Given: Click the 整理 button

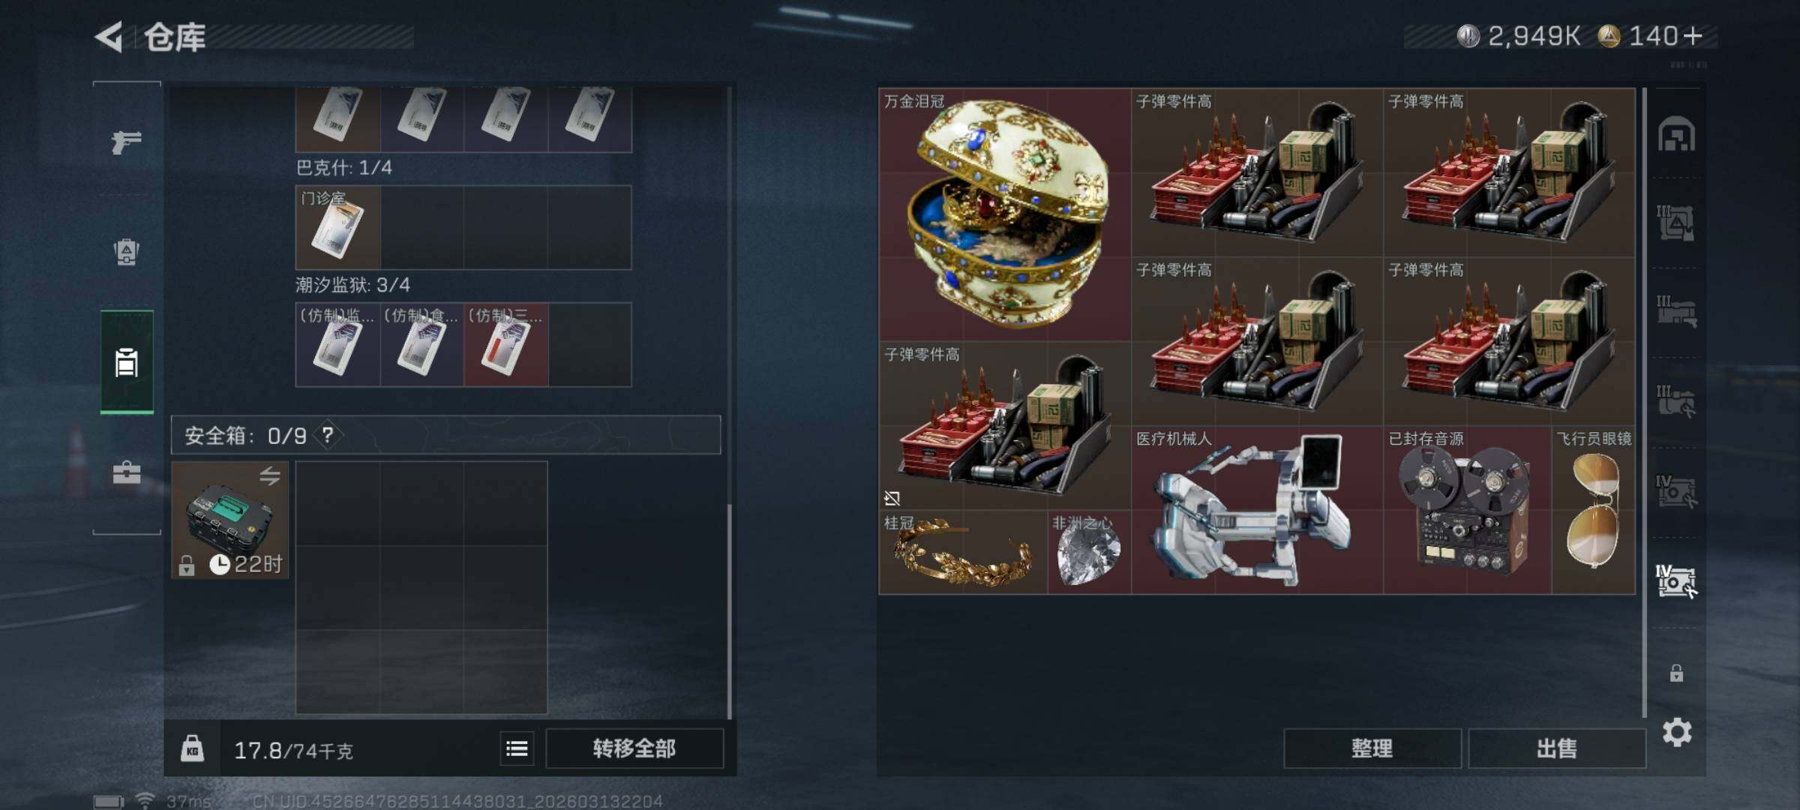Looking at the screenshot, I should [x=1372, y=748].
